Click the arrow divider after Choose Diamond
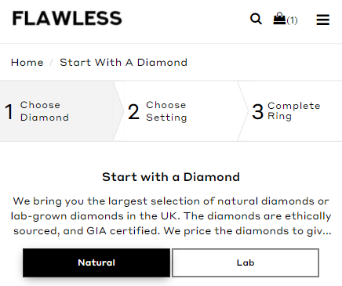 pyautogui.click(x=119, y=111)
